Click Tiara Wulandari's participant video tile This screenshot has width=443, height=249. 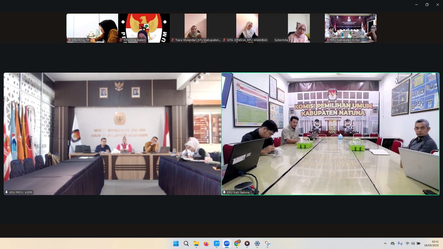click(195, 28)
